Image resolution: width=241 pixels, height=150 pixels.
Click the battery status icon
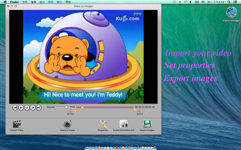pyautogui.click(x=197, y=2)
